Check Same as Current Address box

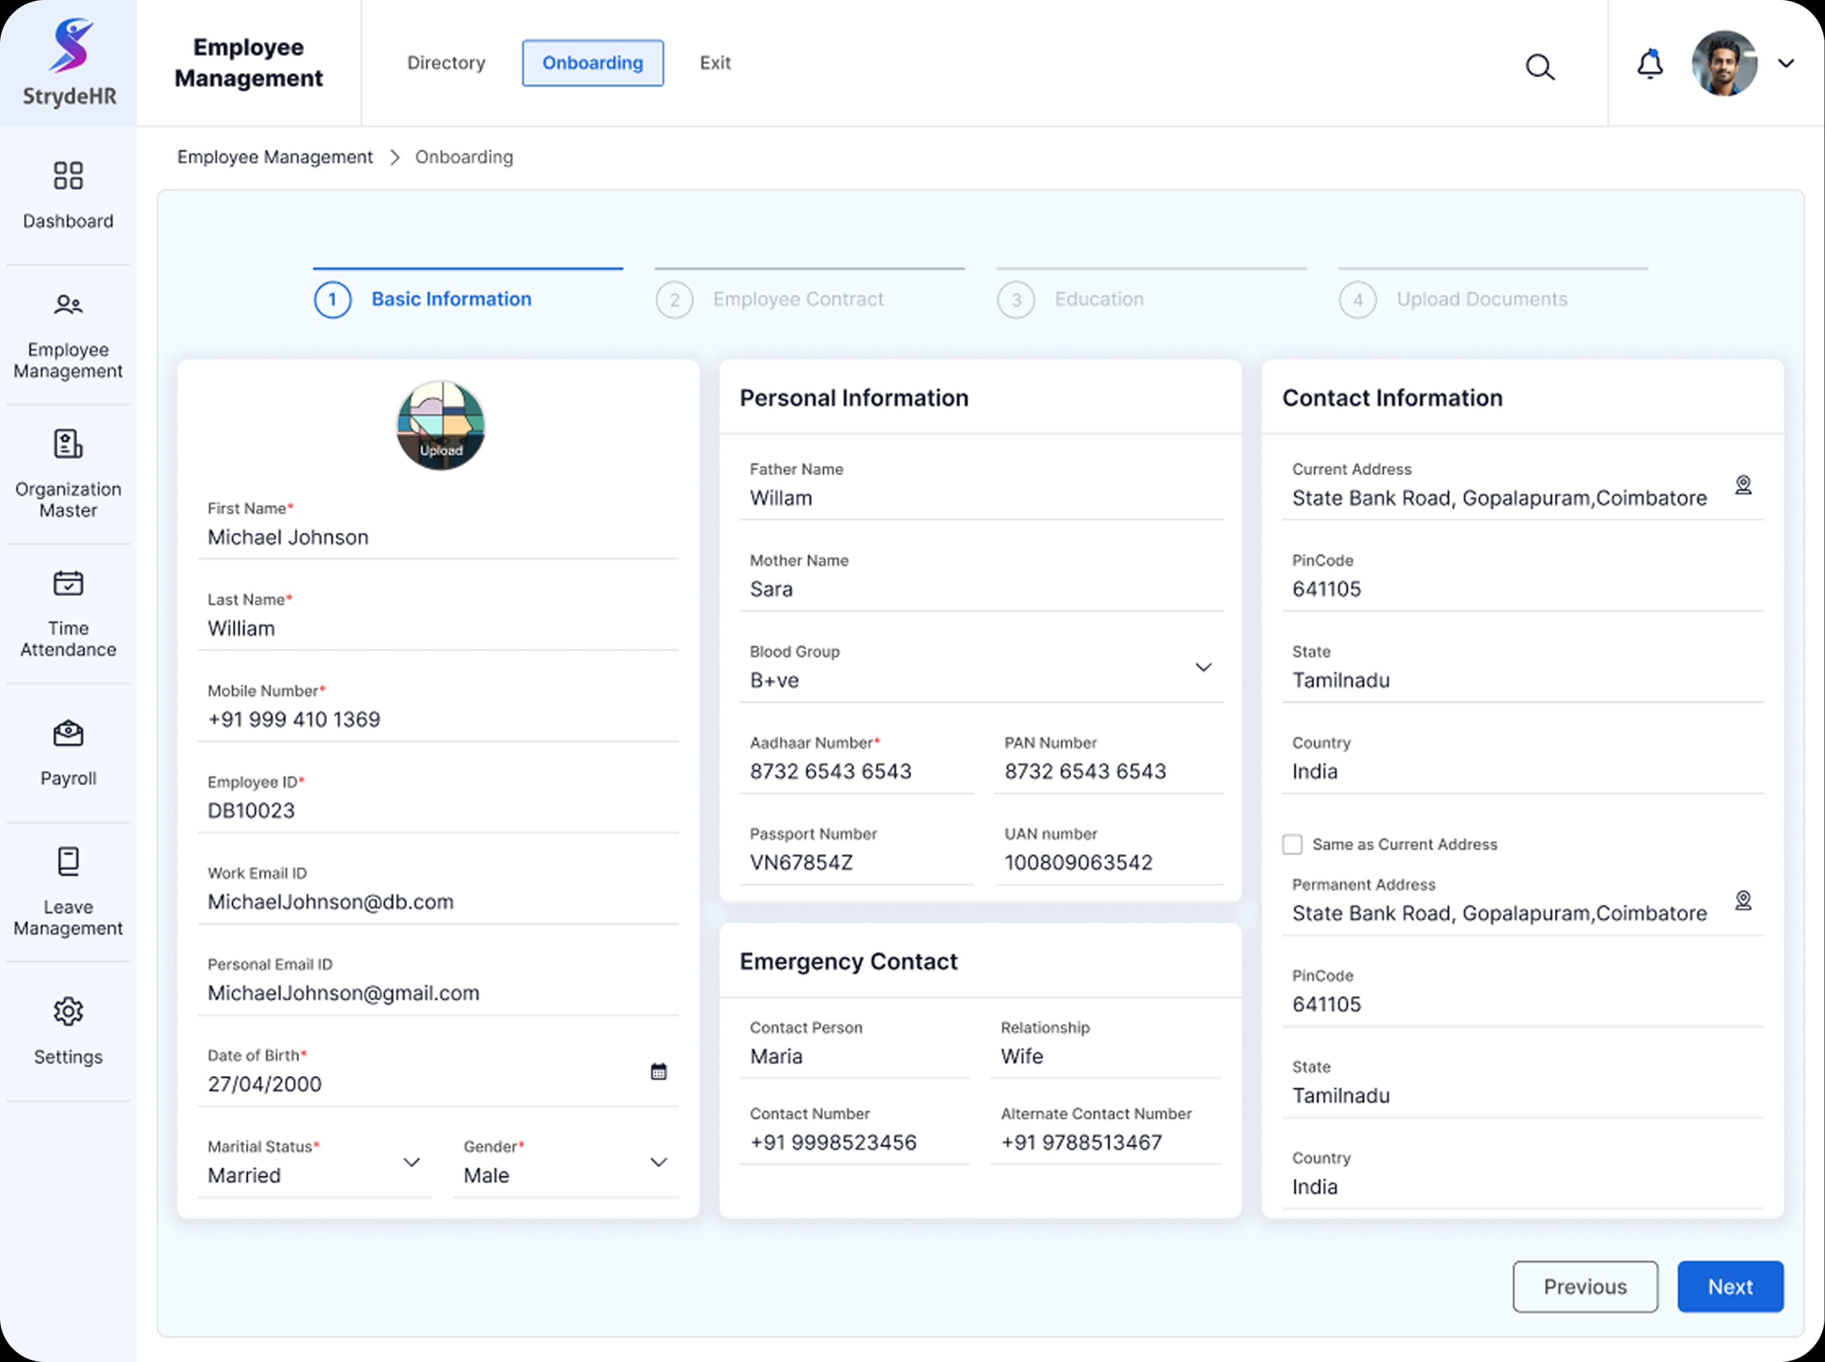point(1292,844)
